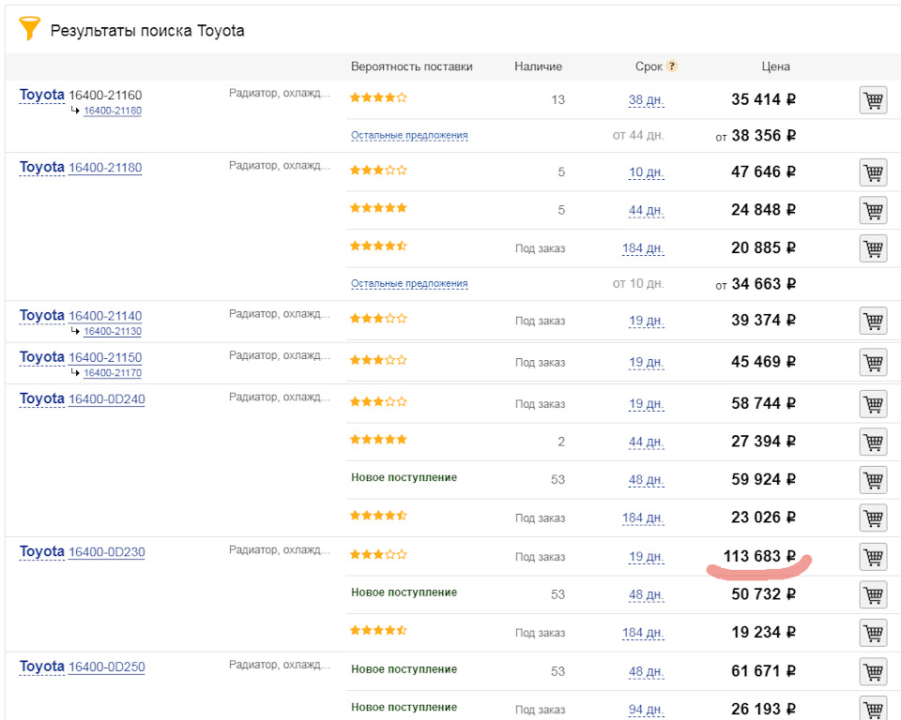Open replacement part 16400-21180 sublink
This screenshot has width=901, height=720.
(113, 111)
